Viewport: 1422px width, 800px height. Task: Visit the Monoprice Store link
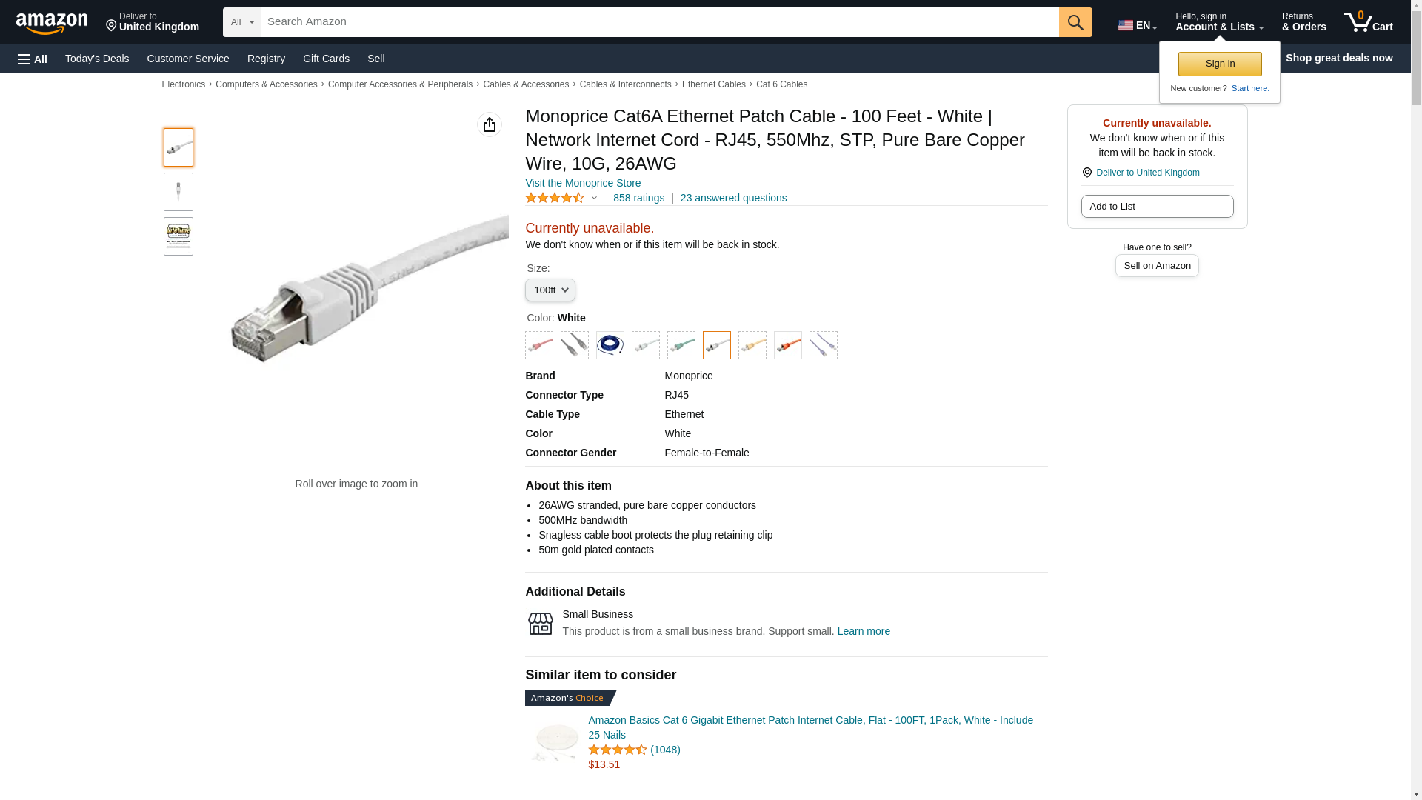582,183
